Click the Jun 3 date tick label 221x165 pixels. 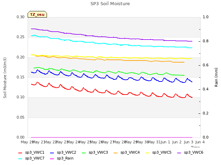(x=189, y=142)
